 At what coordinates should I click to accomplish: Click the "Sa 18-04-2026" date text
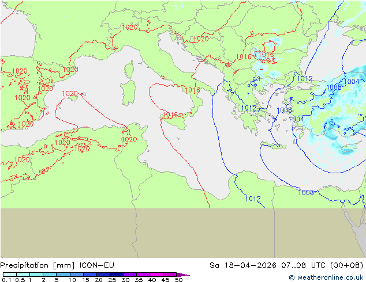pyautogui.click(x=243, y=265)
